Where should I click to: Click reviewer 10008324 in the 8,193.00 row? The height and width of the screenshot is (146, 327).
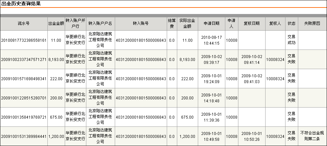275,60
